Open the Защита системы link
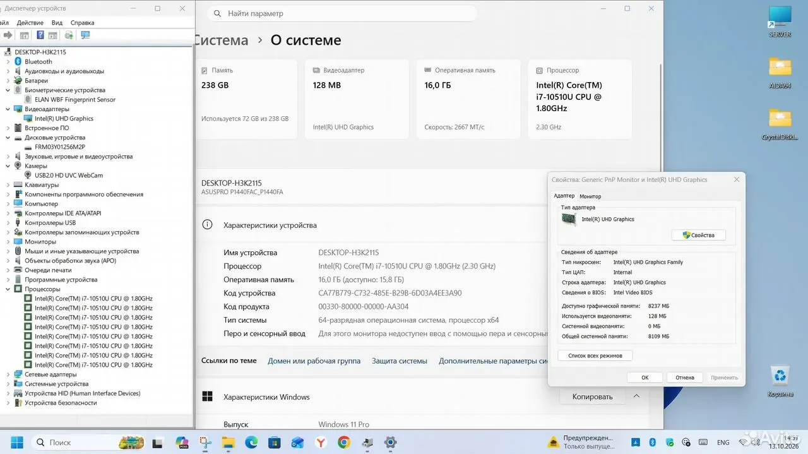 (399, 361)
